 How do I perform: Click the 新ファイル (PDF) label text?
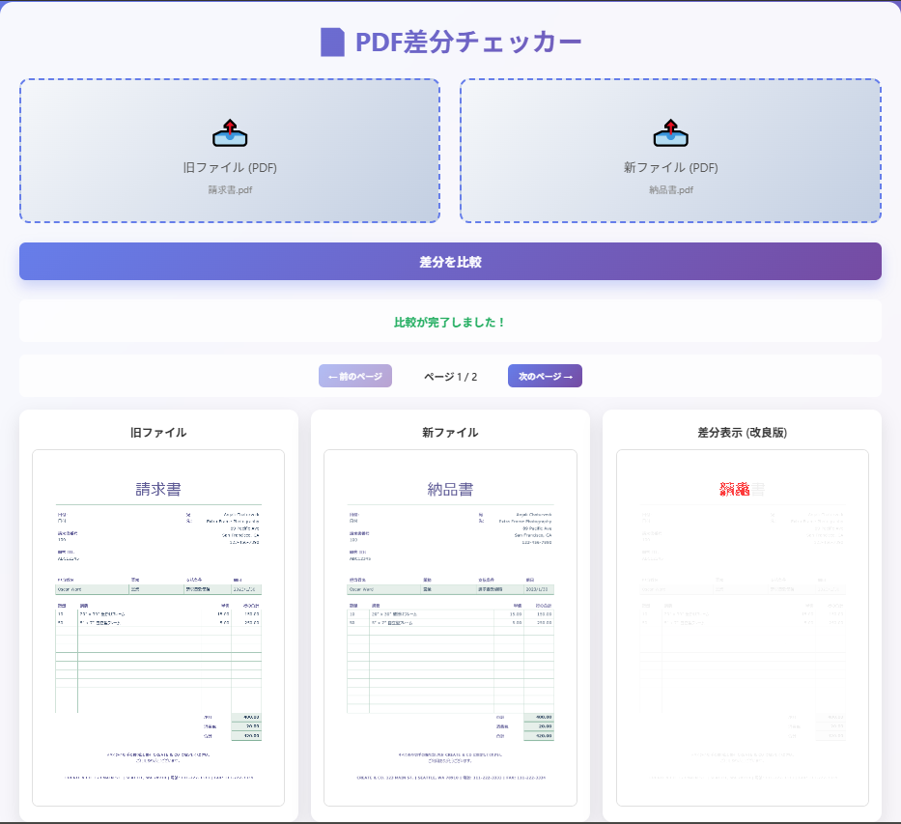[670, 167]
